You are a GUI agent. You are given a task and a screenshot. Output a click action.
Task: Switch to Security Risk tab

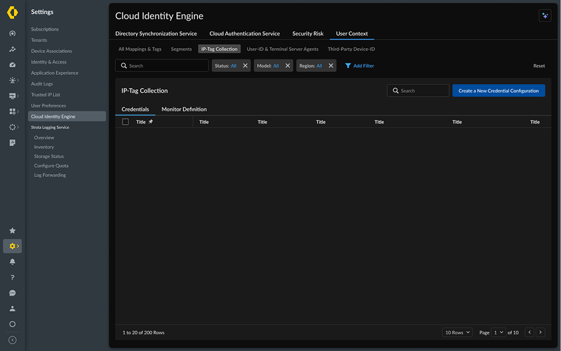tap(308, 33)
